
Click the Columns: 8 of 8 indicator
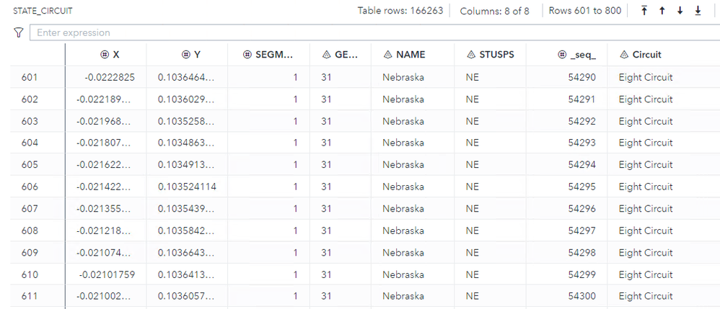click(494, 11)
